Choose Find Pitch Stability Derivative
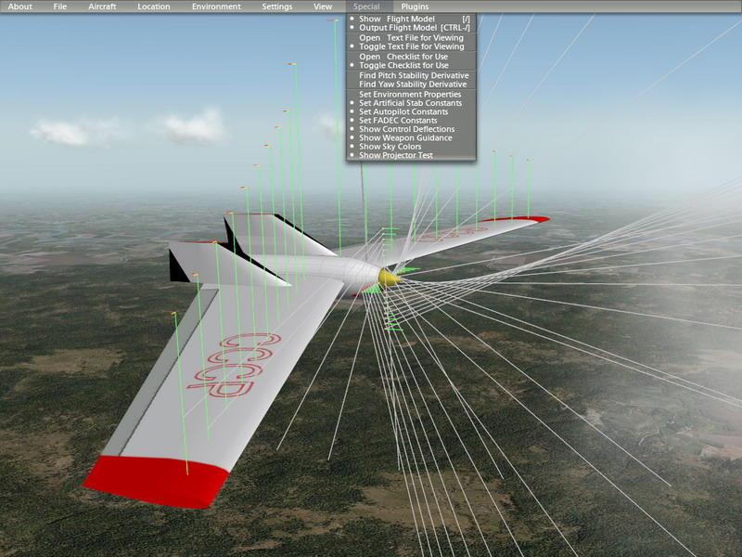The height and width of the screenshot is (557, 742). coord(412,75)
